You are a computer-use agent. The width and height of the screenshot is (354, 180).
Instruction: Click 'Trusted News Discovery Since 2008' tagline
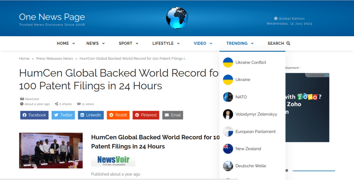[x=52, y=25]
